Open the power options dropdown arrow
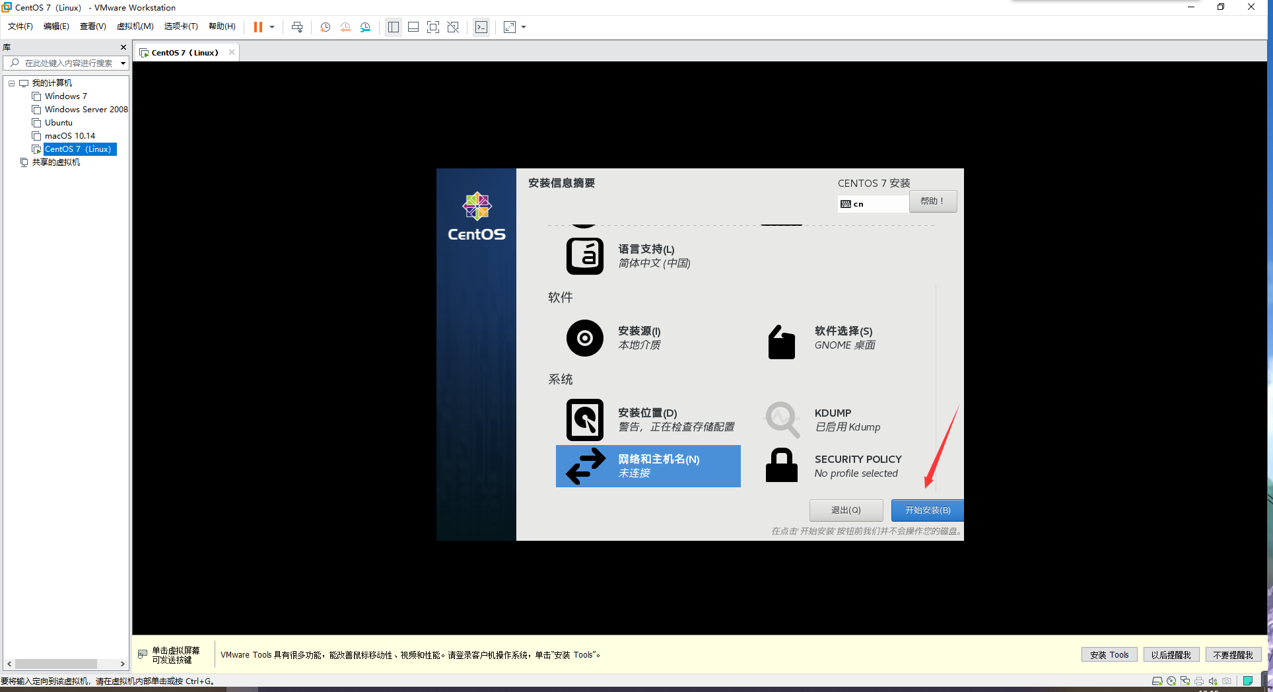Image resolution: width=1273 pixels, height=692 pixels. tap(272, 27)
